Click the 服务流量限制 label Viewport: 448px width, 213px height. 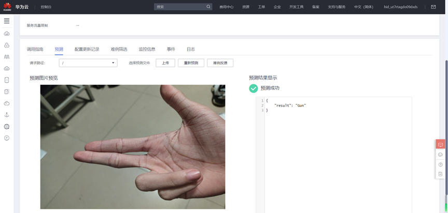tap(37, 25)
